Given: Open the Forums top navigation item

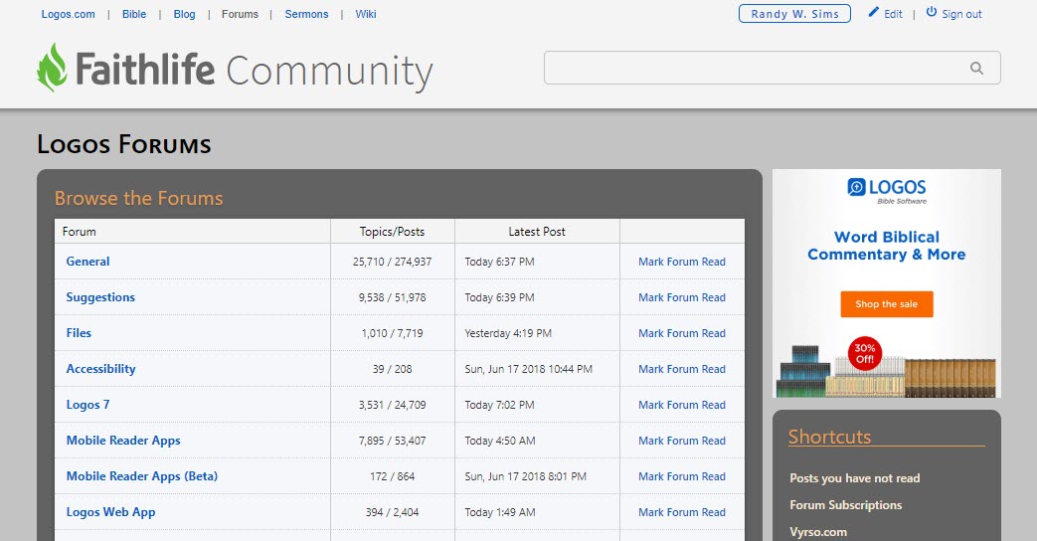Looking at the screenshot, I should click(x=240, y=14).
